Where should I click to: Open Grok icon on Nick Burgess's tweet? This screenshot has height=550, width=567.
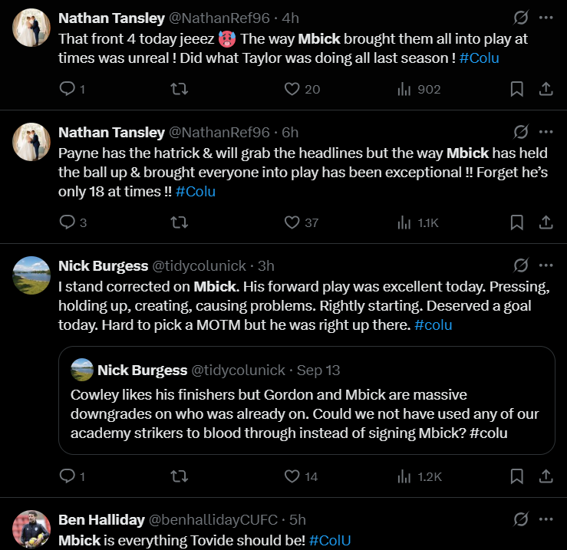[x=521, y=266]
